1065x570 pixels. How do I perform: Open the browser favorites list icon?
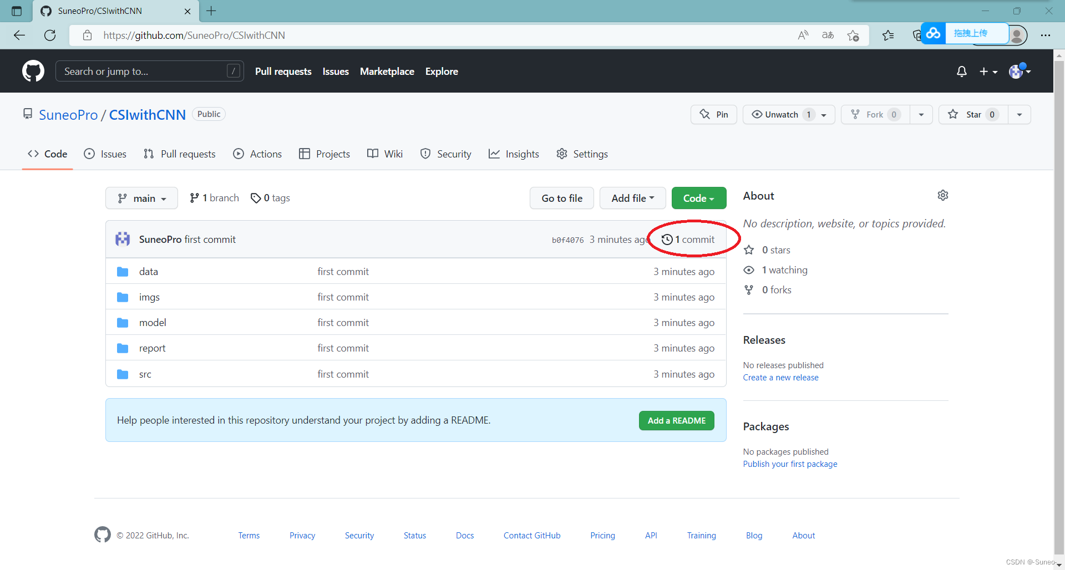pos(888,35)
